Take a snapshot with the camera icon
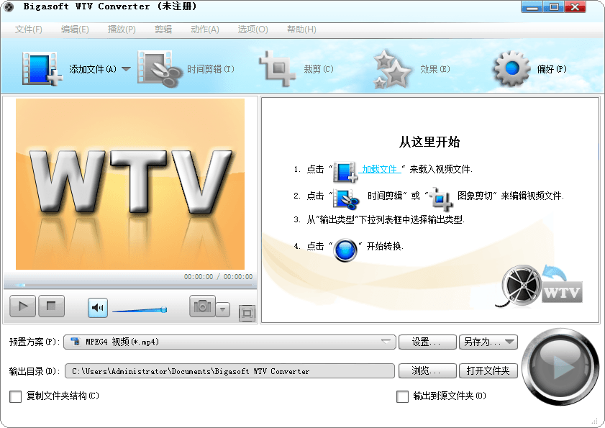The height and width of the screenshot is (428, 605). pos(202,306)
